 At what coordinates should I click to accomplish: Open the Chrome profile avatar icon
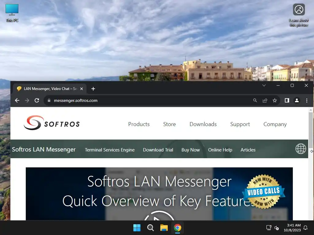(x=297, y=100)
